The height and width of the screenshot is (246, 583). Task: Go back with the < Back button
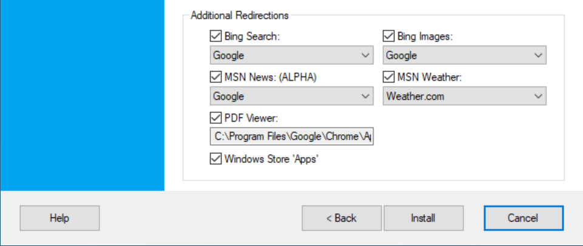click(342, 218)
